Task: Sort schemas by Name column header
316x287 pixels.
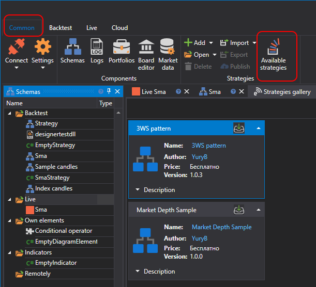Action: [51, 103]
